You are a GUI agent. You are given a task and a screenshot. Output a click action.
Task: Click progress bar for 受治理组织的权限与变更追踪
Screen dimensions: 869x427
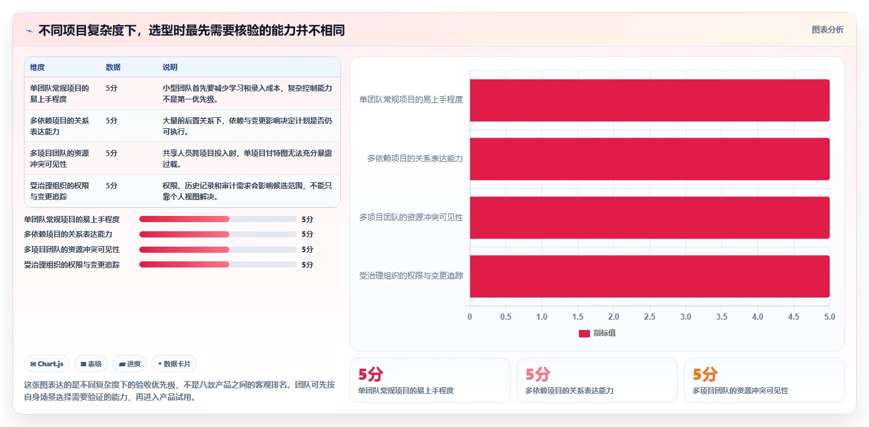coord(218,264)
